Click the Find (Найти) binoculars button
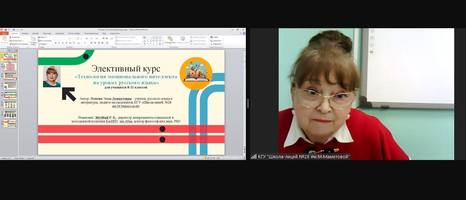Image resolution: width=466 pixels, height=200 pixels. 215,37
